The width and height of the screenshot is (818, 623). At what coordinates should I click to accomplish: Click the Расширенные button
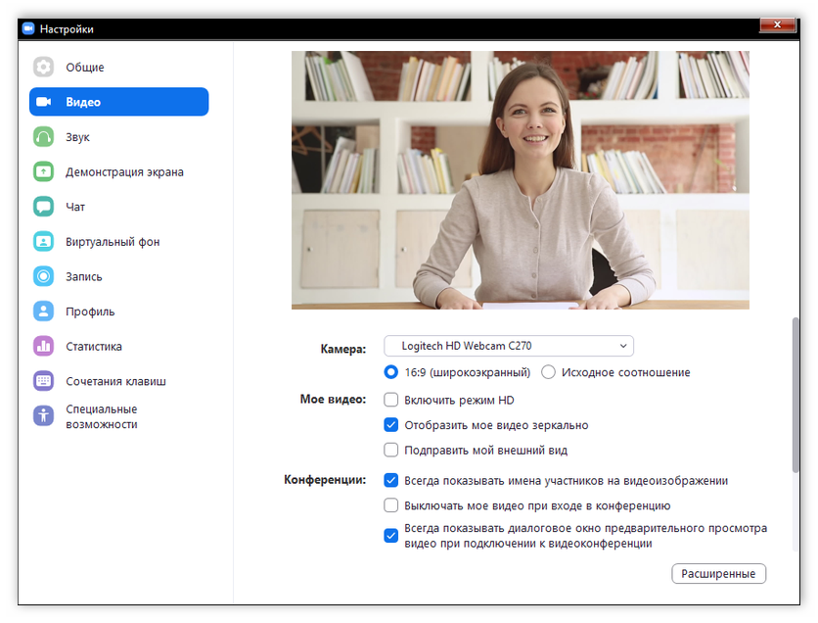[x=718, y=574]
